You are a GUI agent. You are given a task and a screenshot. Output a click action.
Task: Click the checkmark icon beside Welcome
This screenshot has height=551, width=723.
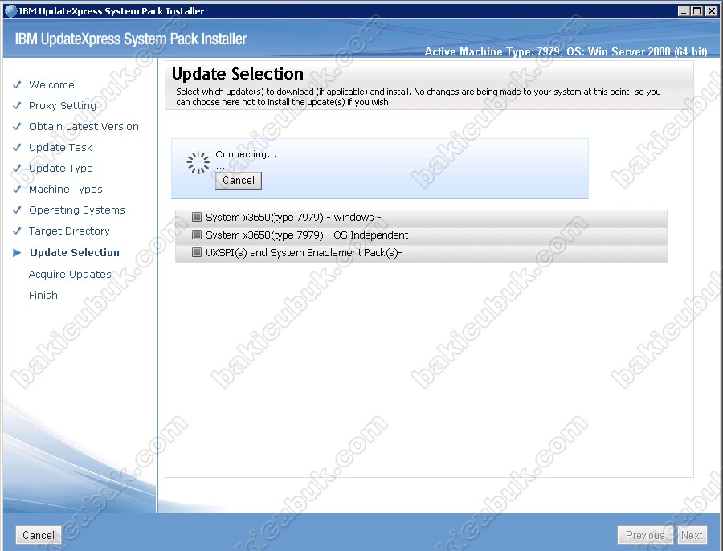click(16, 84)
